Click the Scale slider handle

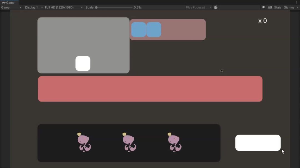click(x=96, y=8)
